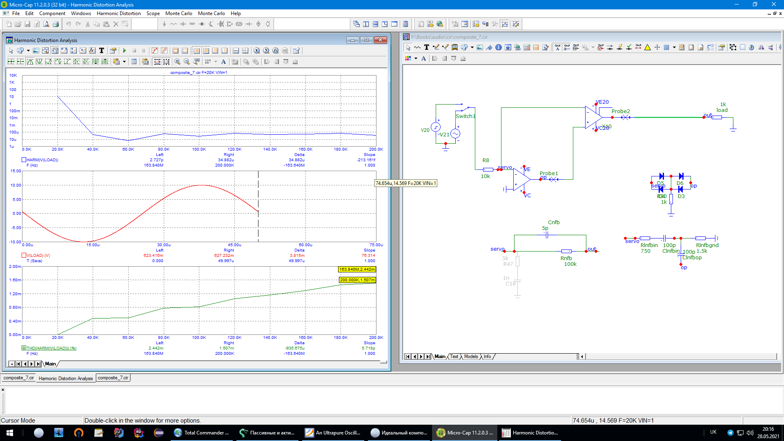
Task: Toggle the HARM(V(LOAD)) plot checkbox
Action: [24, 160]
